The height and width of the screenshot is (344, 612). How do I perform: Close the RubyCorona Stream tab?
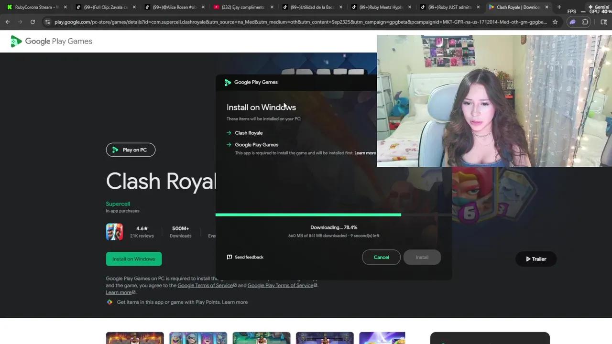point(65,7)
